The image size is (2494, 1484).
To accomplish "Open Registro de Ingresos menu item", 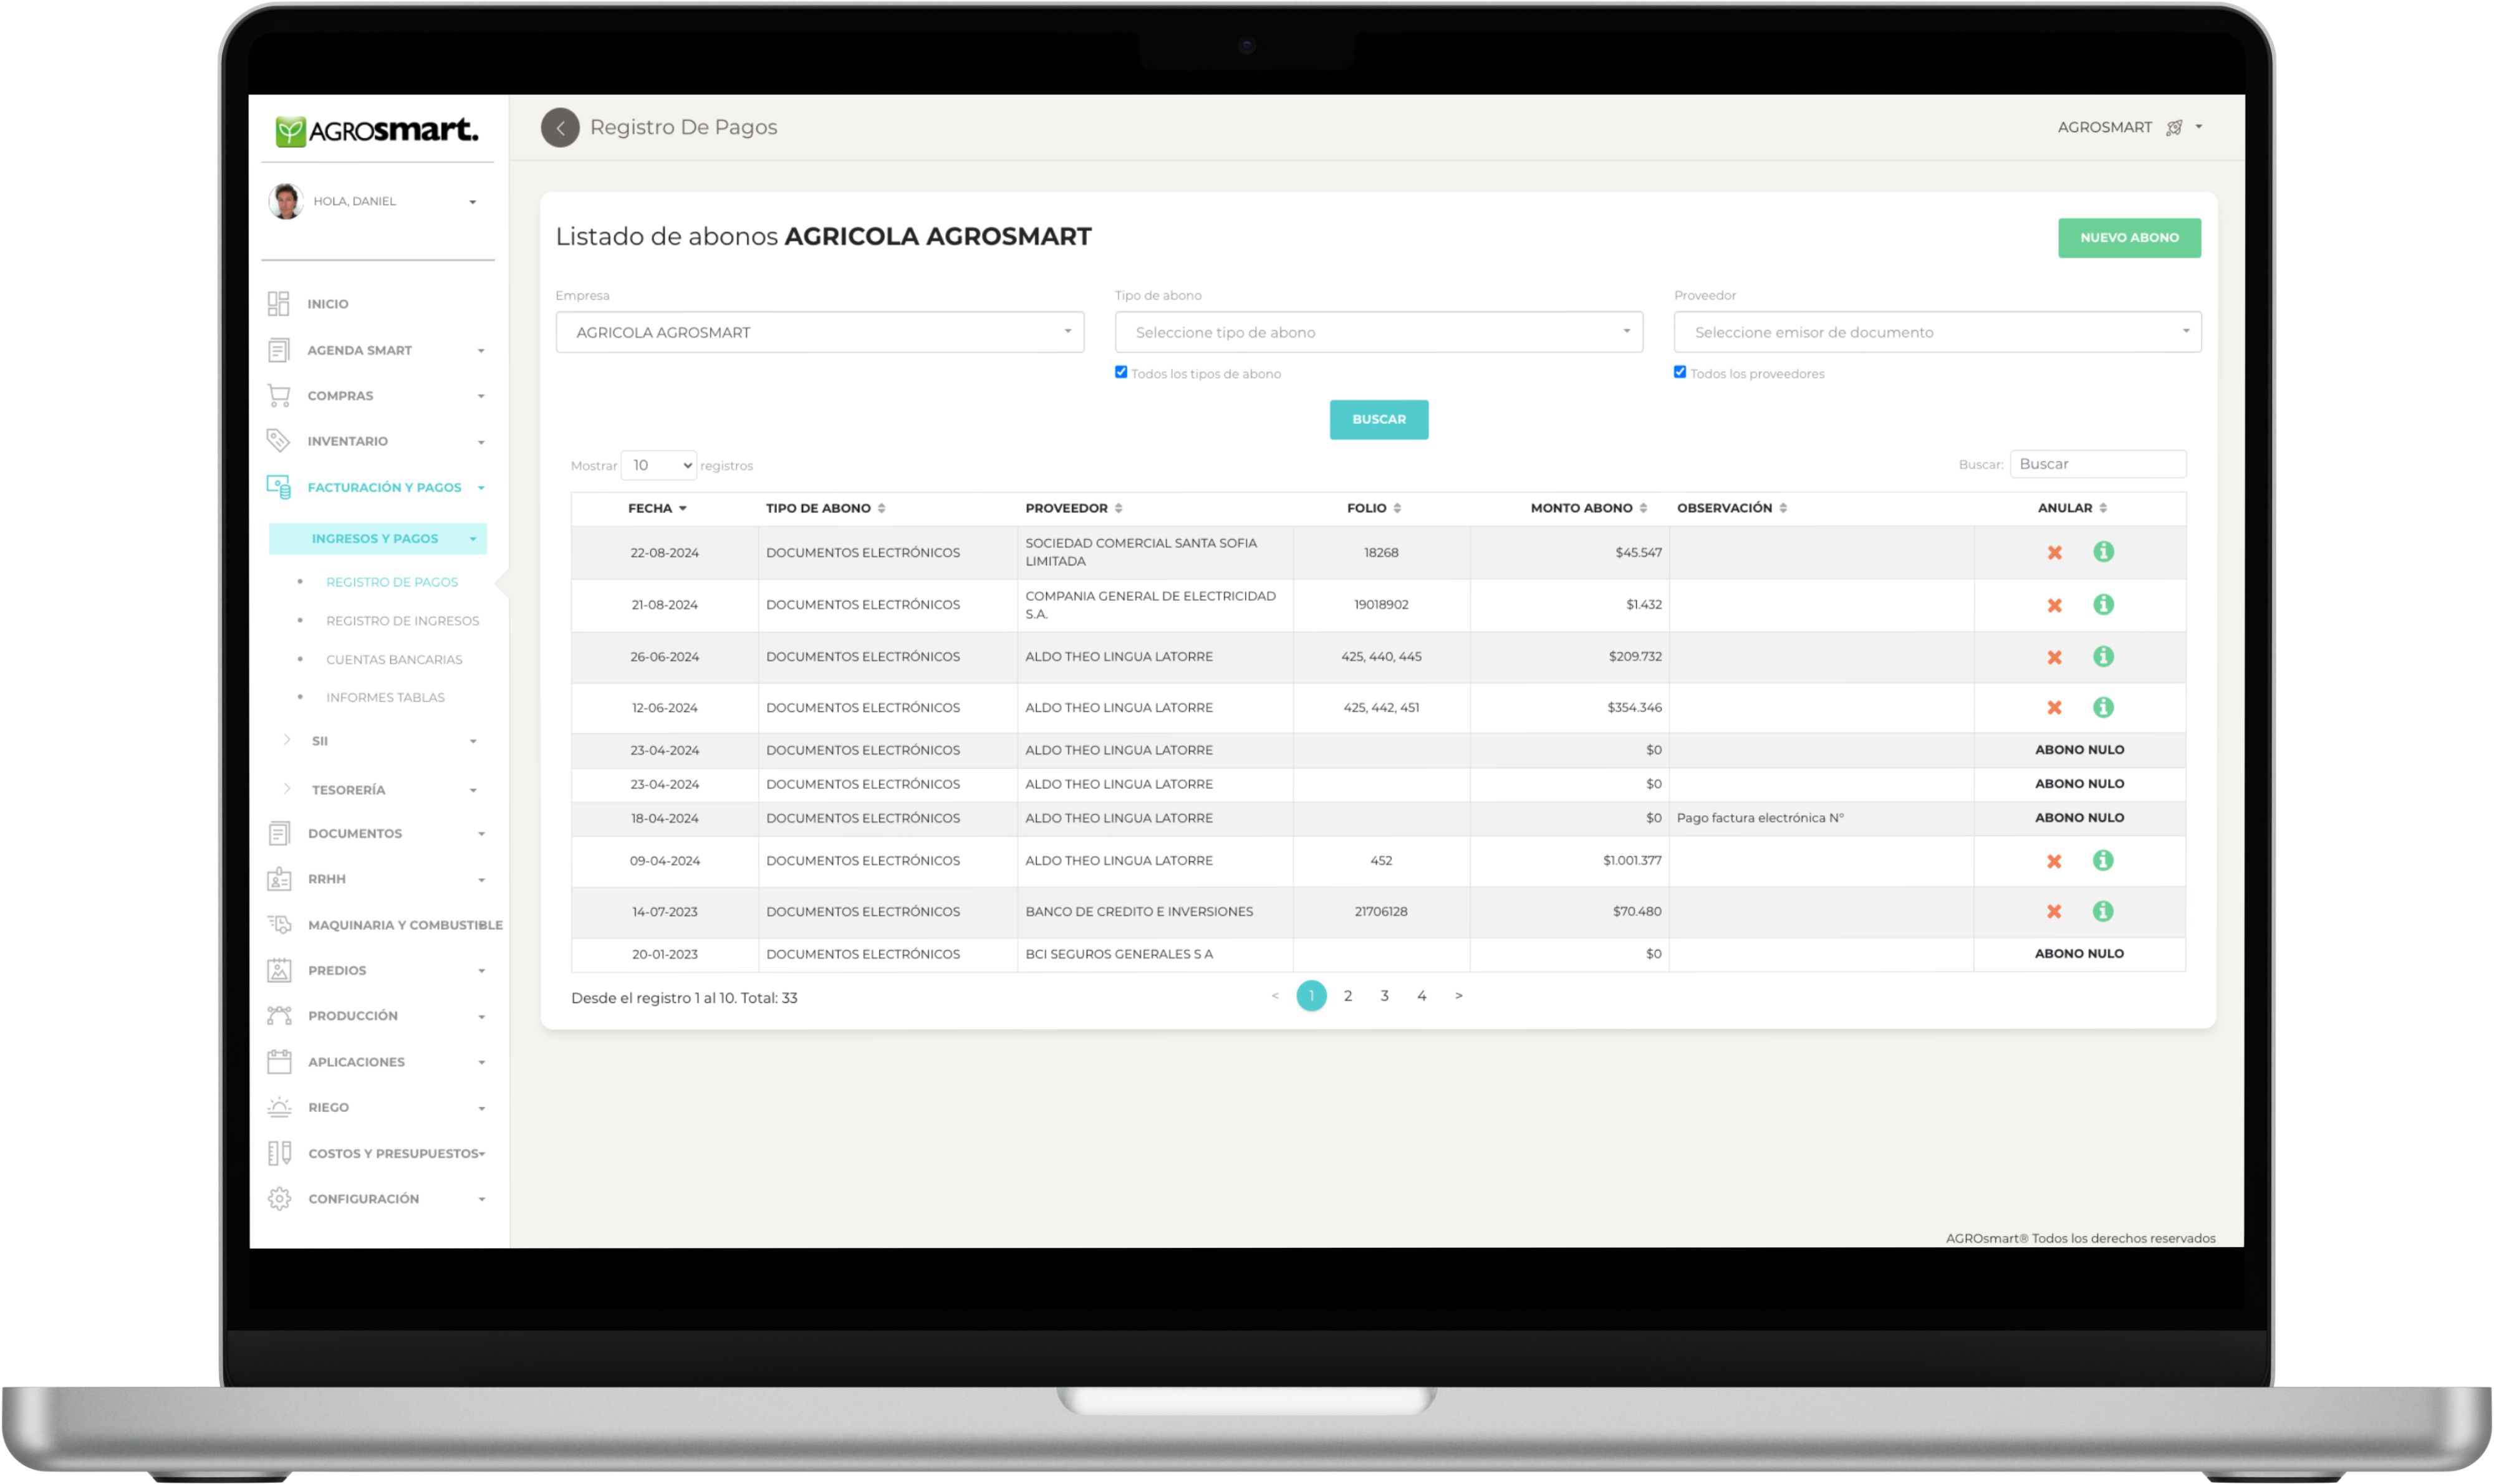I will pos(402,621).
